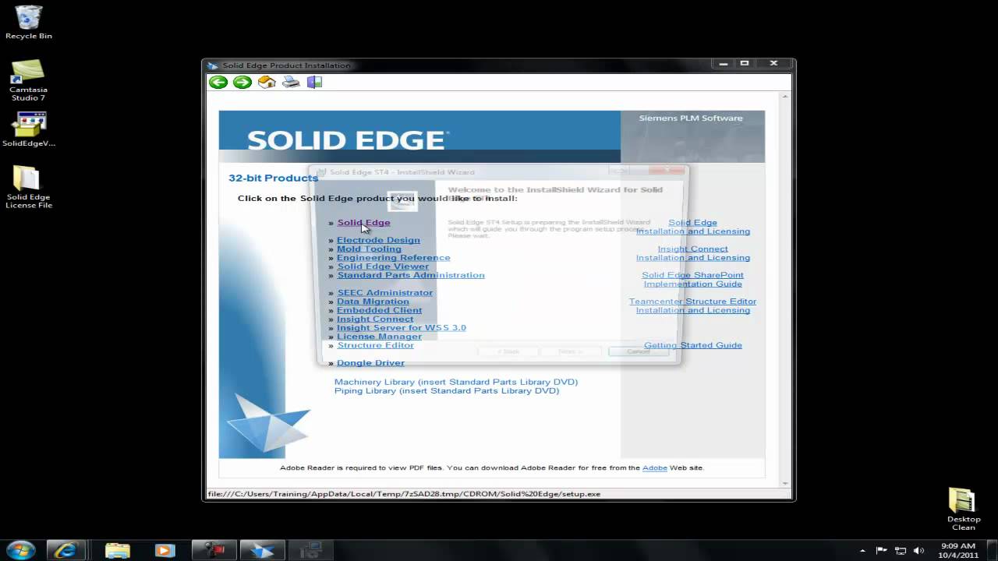
Task: Click the clock showing 9:09 AM
Action: point(958,550)
